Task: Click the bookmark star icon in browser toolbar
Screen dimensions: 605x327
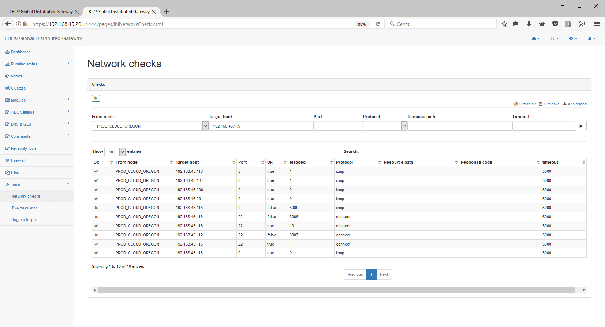Action: click(504, 24)
